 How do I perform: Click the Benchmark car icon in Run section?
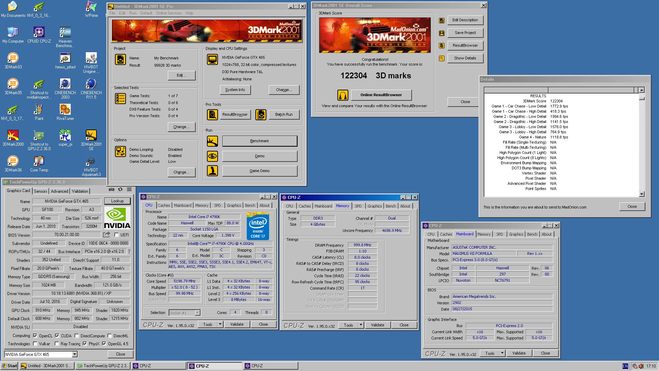[212, 141]
